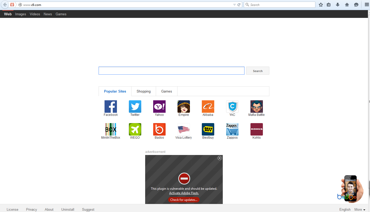Expand the More dropdown in footer

[x=360, y=209]
